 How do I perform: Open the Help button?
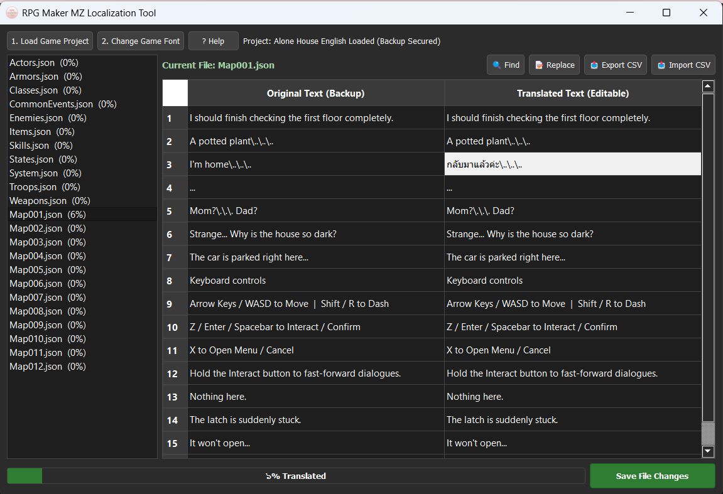[x=214, y=41]
